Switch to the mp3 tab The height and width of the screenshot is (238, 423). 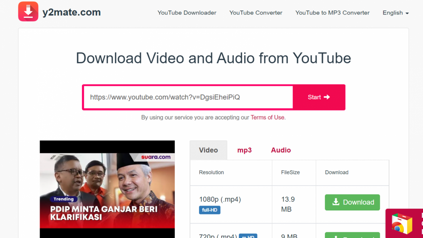click(244, 150)
